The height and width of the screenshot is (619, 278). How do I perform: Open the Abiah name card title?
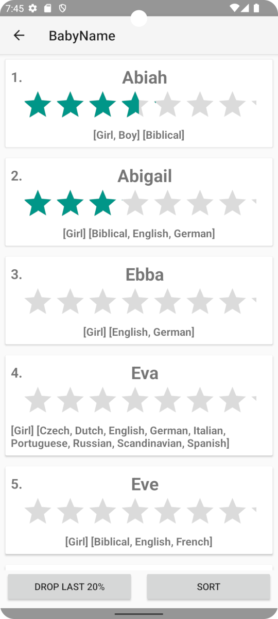[x=145, y=77]
